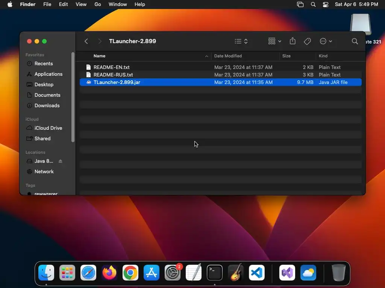385x288 pixels.
Task: Launch GarageBand from the Dock
Action: click(x=236, y=273)
